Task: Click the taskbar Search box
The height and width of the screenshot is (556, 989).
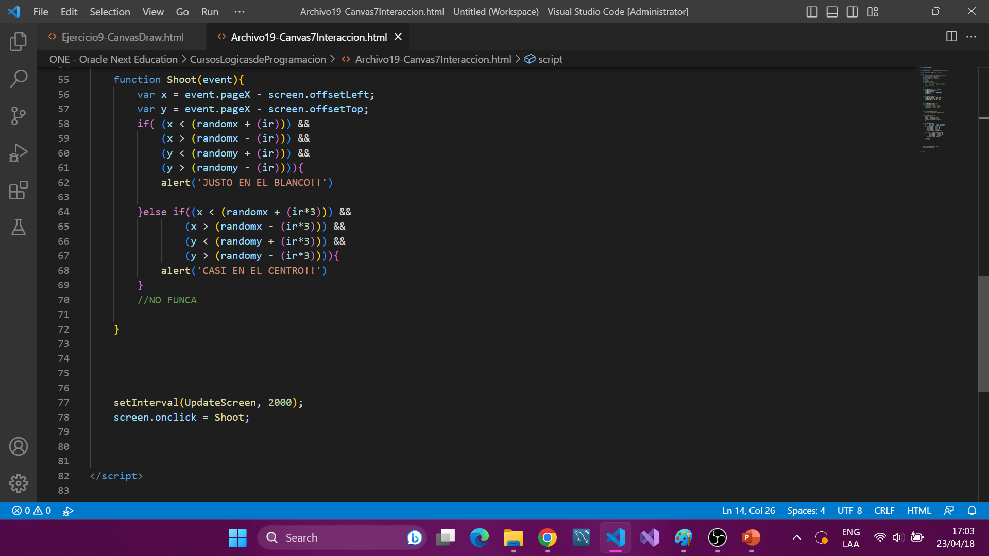Action: [342, 538]
